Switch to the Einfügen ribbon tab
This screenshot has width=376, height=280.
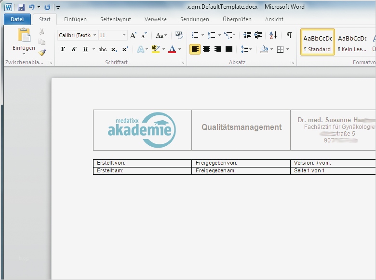pos(75,19)
